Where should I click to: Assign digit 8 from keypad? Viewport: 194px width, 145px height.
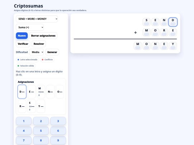coord(41,140)
